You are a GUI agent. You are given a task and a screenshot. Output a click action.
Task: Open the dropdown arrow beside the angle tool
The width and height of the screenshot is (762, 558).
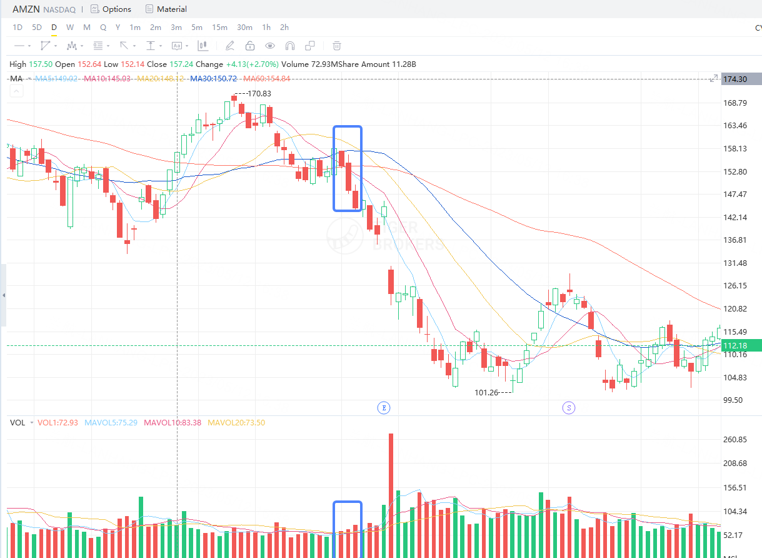click(56, 46)
